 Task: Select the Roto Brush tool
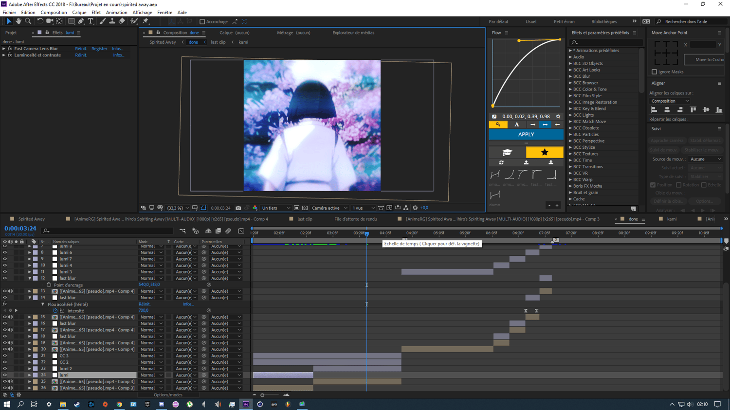point(134,21)
